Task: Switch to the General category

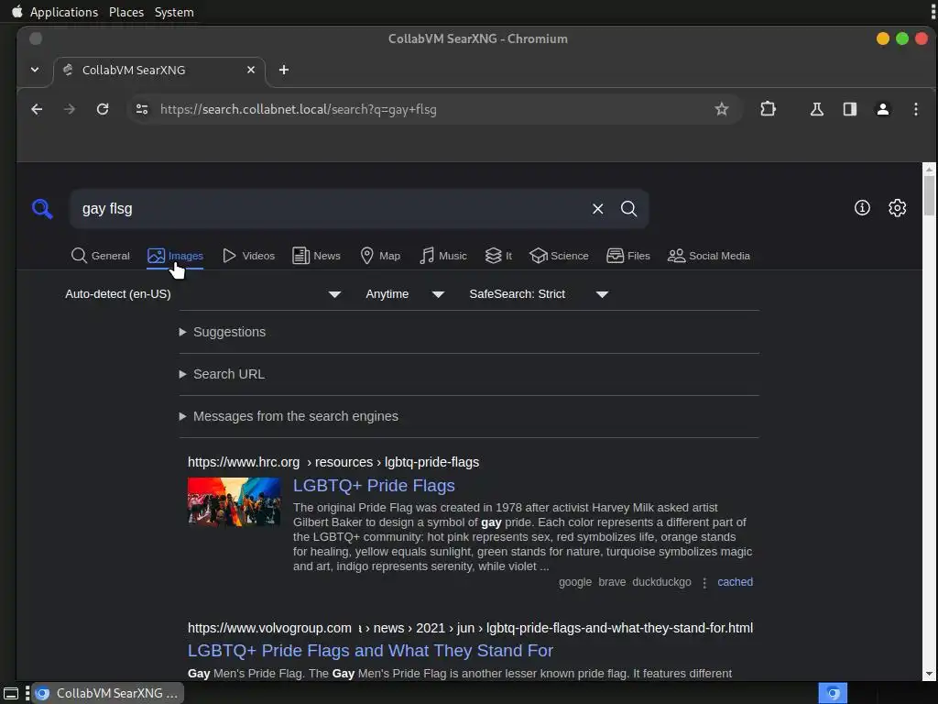Action: click(100, 256)
